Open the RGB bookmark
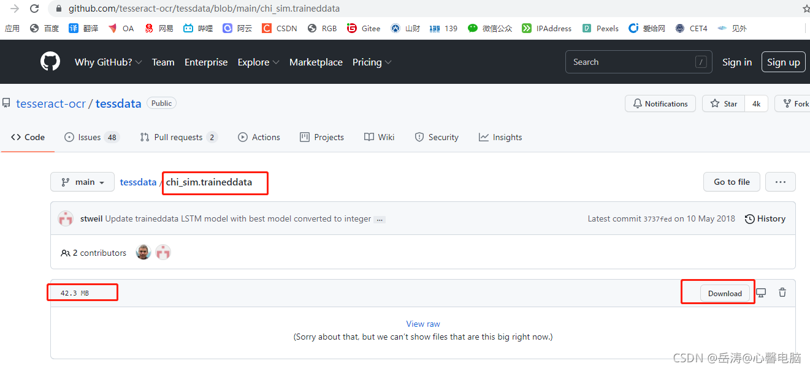 pyautogui.click(x=323, y=28)
